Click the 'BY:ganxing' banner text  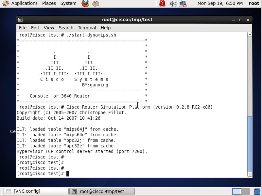click(95, 85)
